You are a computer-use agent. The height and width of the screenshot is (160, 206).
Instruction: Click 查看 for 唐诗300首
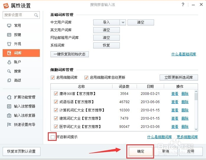click(x=175, y=94)
